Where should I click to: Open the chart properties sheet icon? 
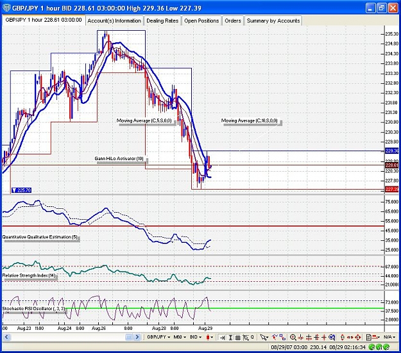(369, 338)
